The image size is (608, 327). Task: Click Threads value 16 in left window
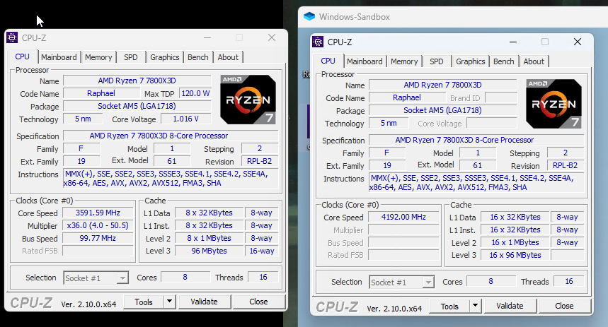[263, 277]
